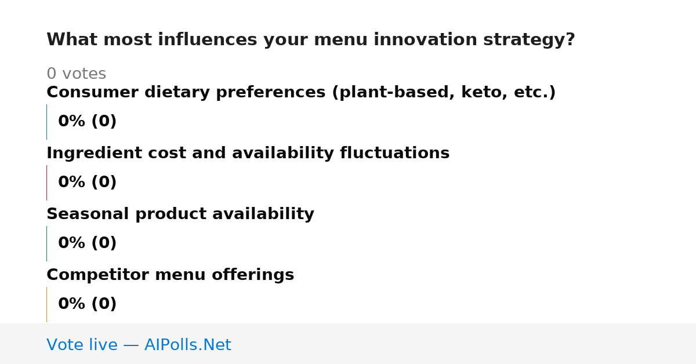The height and width of the screenshot is (364, 696).
Task: Click the word AIPolls.Net in footer
Action: point(187,345)
